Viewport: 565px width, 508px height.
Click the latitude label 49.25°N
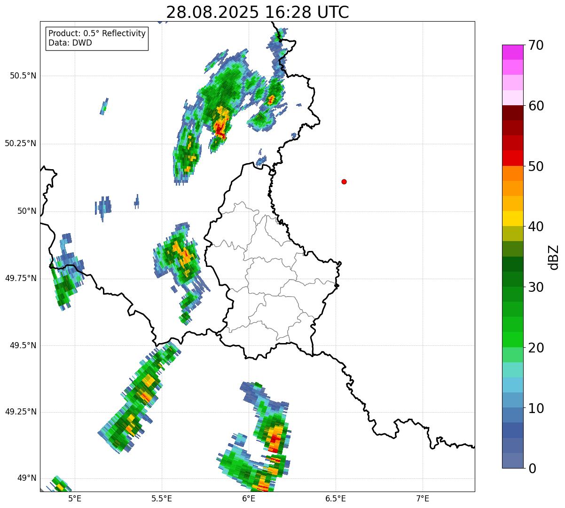tap(21, 412)
